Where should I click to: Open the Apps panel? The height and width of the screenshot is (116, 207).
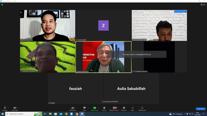(133, 109)
